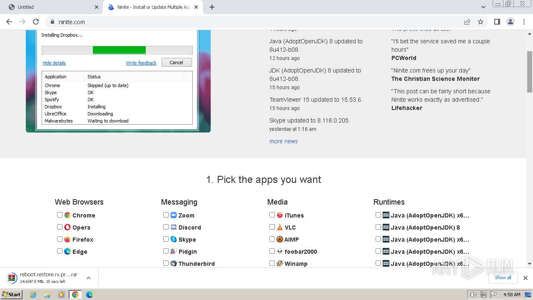This screenshot has width=533, height=300.
Task: Click the Thunderbird app icon
Action: 174,264
